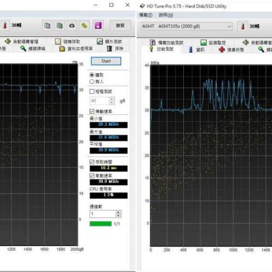Open the 自動噪音管理 tab in left window
This screenshot has height=272, width=272.
pyautogui.click(x=22, y=41)
